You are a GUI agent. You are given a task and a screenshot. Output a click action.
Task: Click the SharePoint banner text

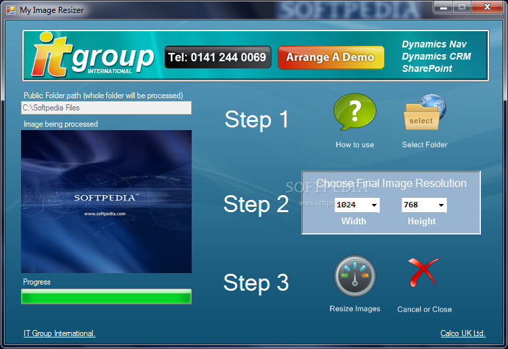tap(427, 68)
